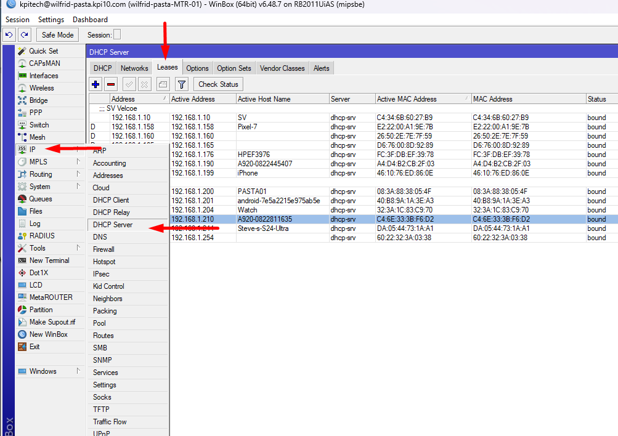The image size is (618, 436).
Task: Click the Partition pie icon
Action: [x=22, y=310]
